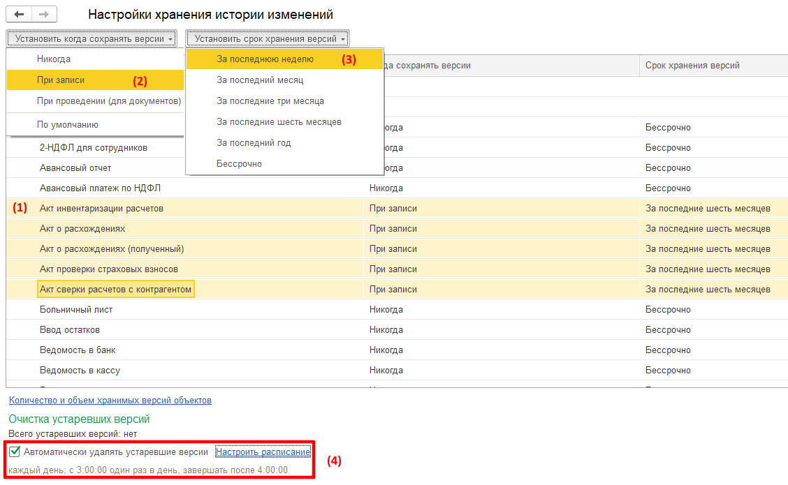The height and width of the screenshot is (485, 788).
Task: Pick 'За последний год' retention option
Action: 254,143
